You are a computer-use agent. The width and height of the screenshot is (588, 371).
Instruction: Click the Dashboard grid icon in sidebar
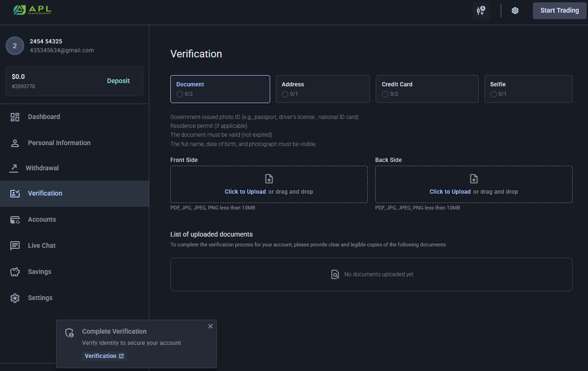15,117
